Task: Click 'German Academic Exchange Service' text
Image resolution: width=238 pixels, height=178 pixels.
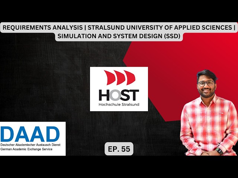Action: 26,149
